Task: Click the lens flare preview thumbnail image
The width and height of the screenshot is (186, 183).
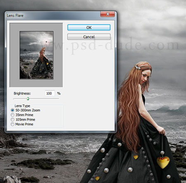Action: click(x=36, y=55)
